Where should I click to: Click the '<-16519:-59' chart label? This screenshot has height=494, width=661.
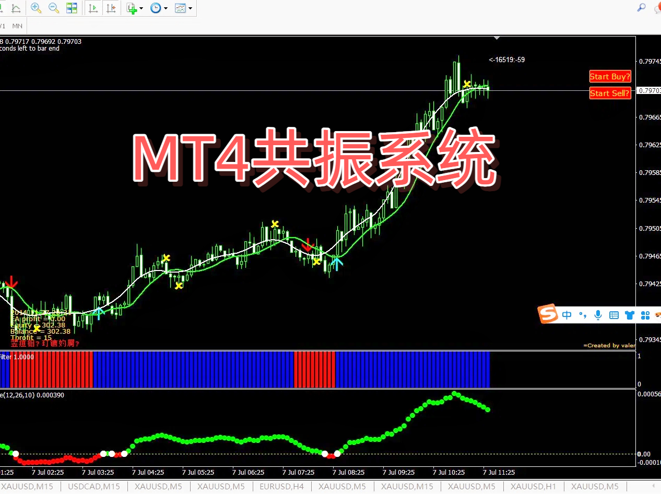[x=507, y=60]
